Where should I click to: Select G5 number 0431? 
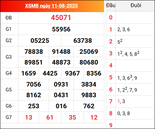(61, 95)
